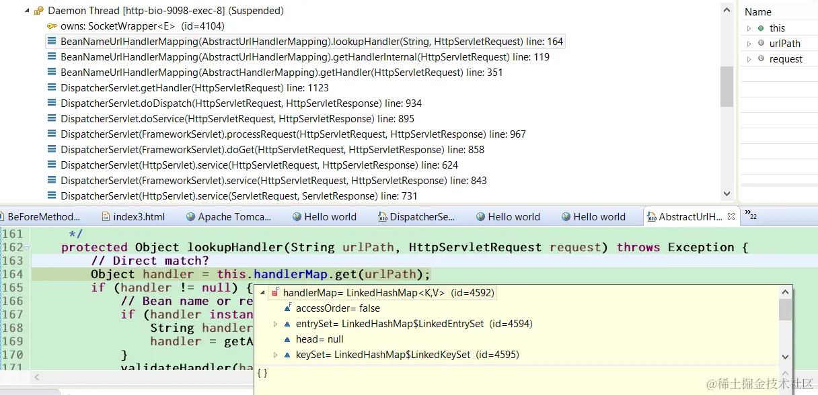
Task: Click the inspect popup scroll down arrow
Action: click(x=786, y=357)
